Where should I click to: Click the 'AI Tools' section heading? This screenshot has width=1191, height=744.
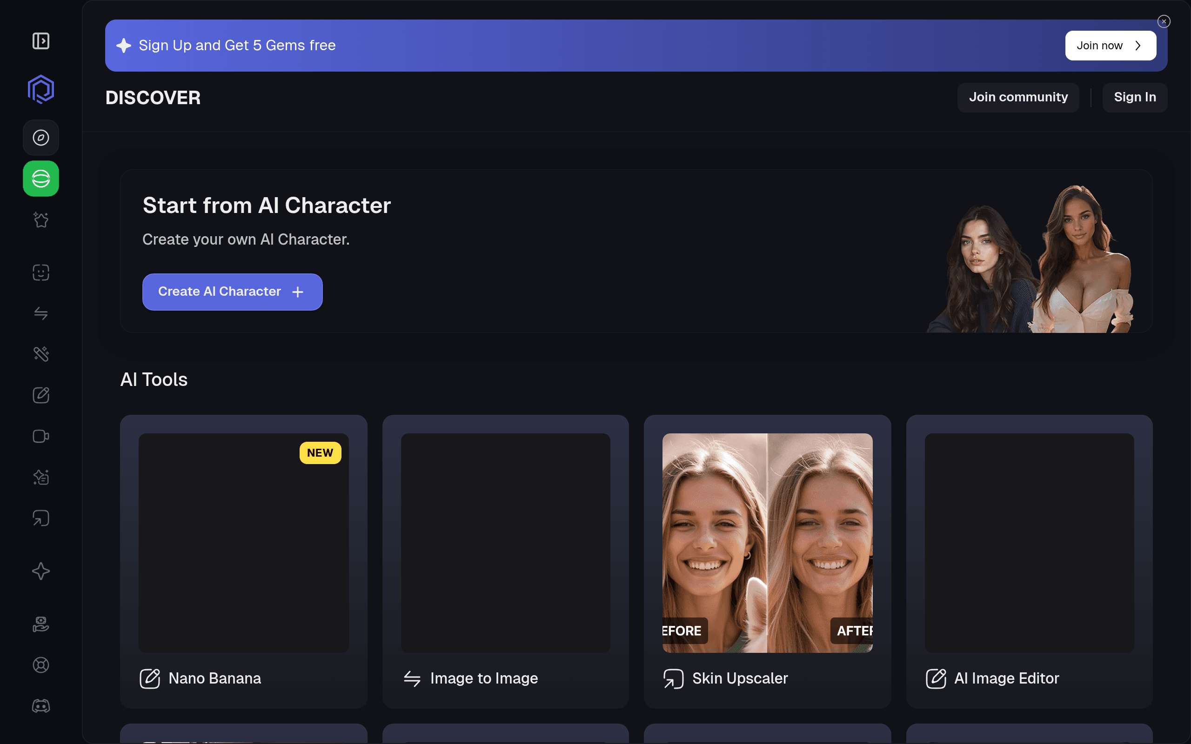[154, 379]
